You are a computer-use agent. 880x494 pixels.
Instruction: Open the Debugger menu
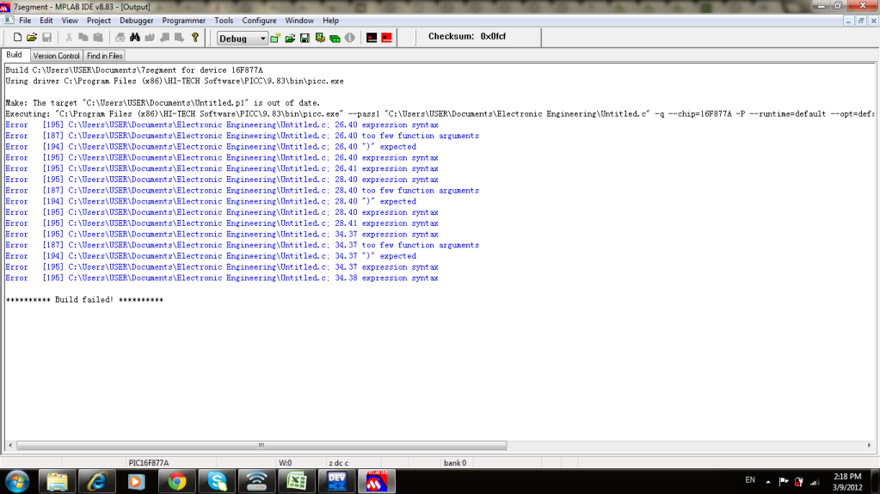pyautogui.click(x=137, y=20)
